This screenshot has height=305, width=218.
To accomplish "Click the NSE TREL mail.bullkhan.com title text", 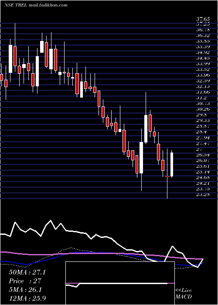I will tap(36, 5).
